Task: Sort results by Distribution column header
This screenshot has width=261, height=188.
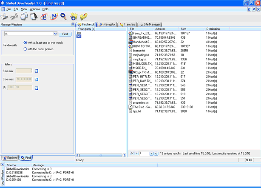Action: pyautogui.click(x=217, y=29)
